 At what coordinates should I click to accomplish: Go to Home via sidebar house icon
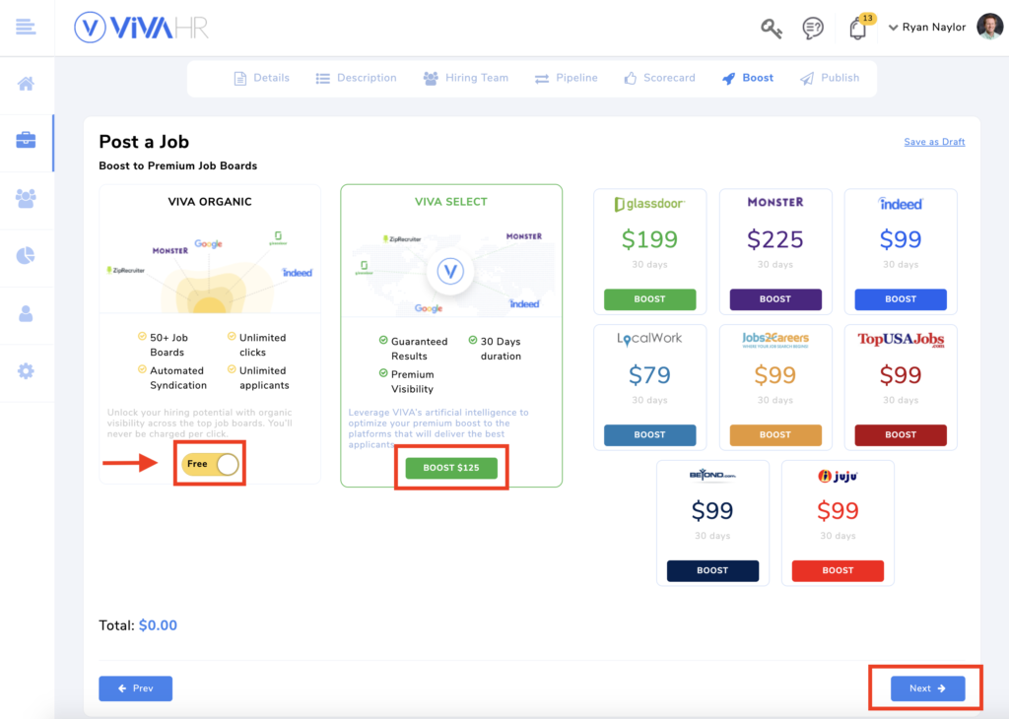click(x=26, y=84)
